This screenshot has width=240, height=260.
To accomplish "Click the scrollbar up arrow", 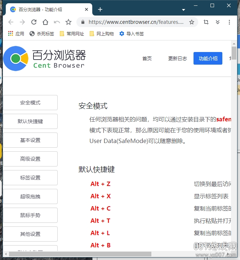I will [x=234, y=44].
